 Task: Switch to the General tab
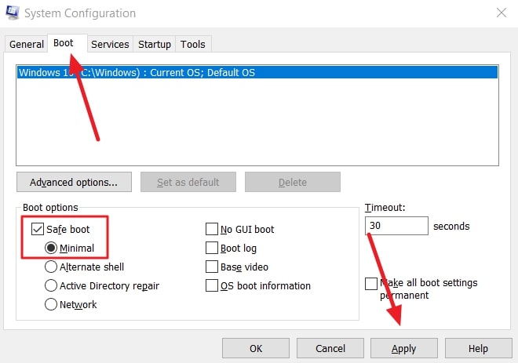pos(27,44)
